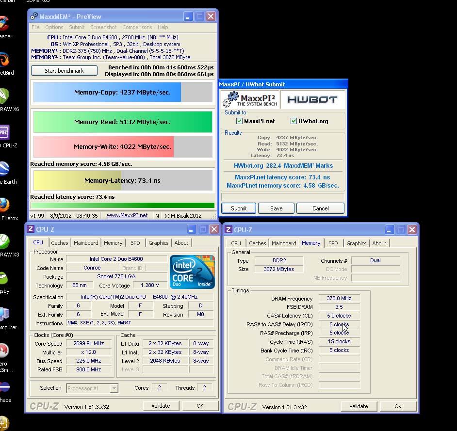Open the Comparisons menu in MaxxMEM
The height and width of the screenshot is (431, 457).
click(137, 27)
